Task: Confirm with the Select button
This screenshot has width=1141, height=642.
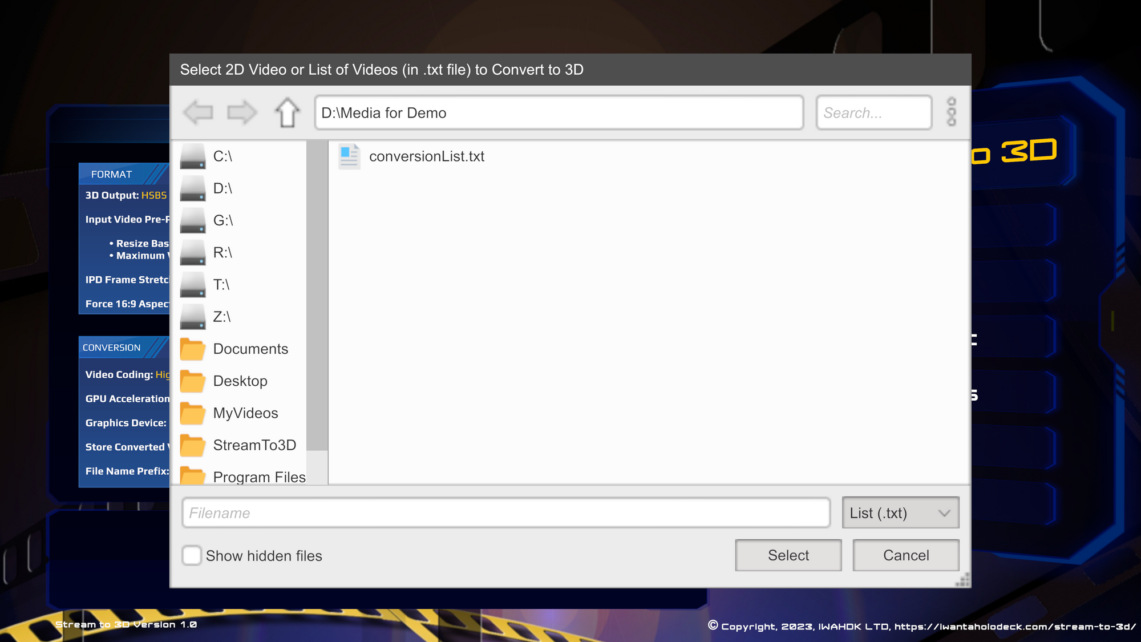Action: click(x=788, y=555)
